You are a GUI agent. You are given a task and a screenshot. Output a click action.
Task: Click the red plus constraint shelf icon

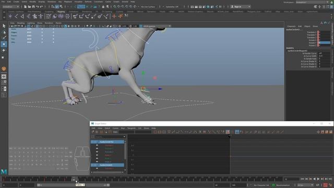[114, 16]
